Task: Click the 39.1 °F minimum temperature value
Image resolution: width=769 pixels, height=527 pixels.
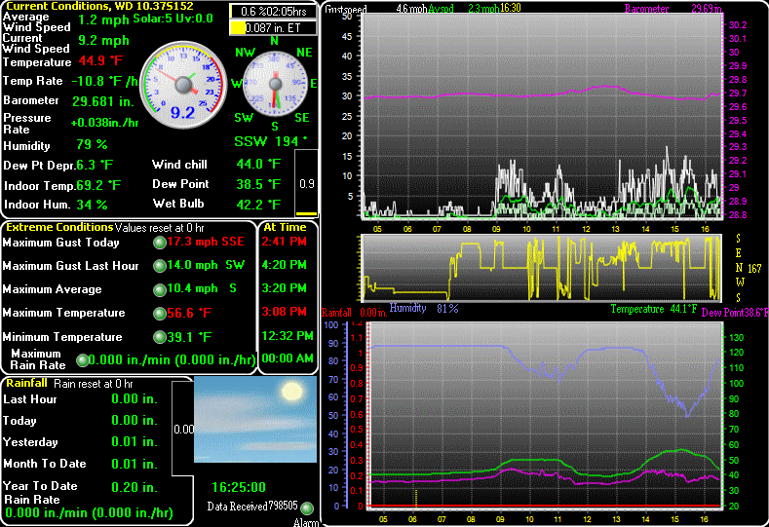Action: coord(189,337)
